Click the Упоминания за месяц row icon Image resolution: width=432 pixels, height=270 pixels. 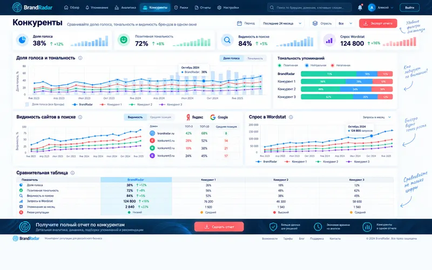point(21,207)
